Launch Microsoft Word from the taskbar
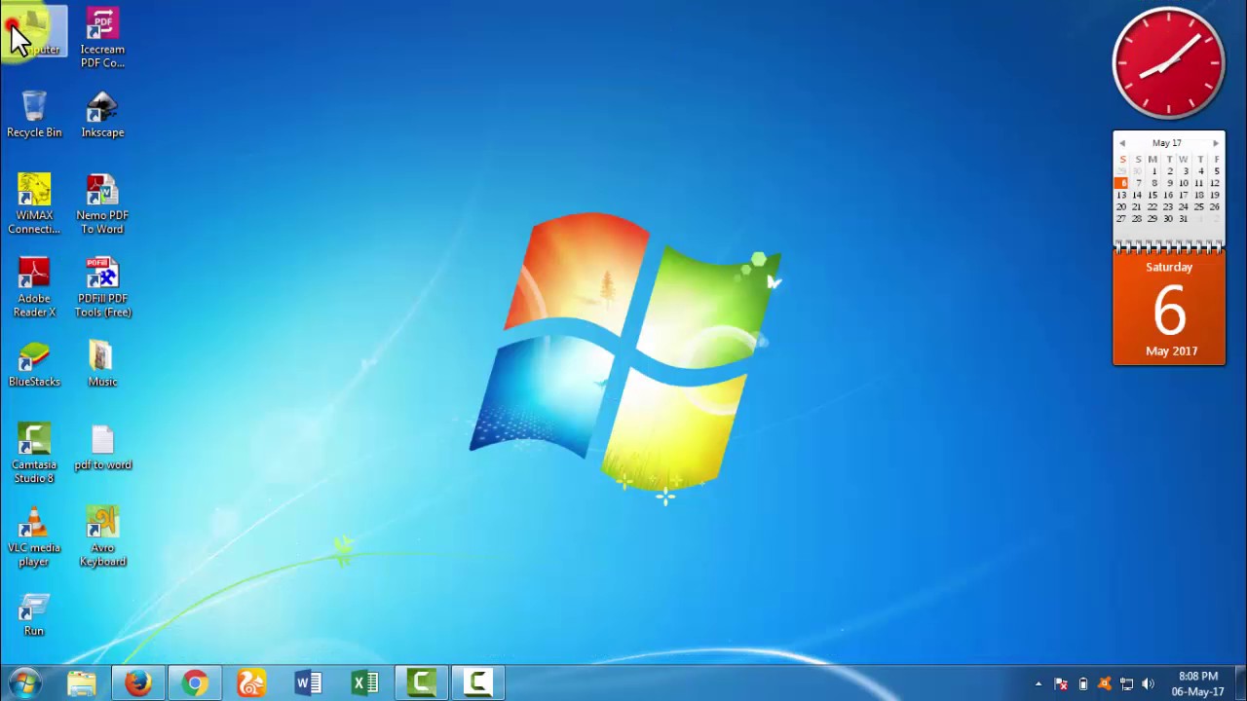 (308, 683)
